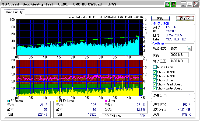Click the disc ID value GSC001
Image resolution: width=200 pixels, height=121 pixels.
click(x=171, y=31)
